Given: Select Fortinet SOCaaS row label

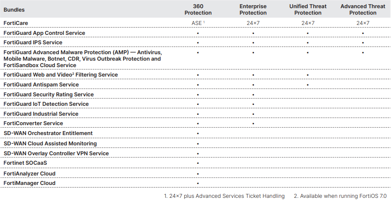Looking at the screenshot, I should coord(25,163).
